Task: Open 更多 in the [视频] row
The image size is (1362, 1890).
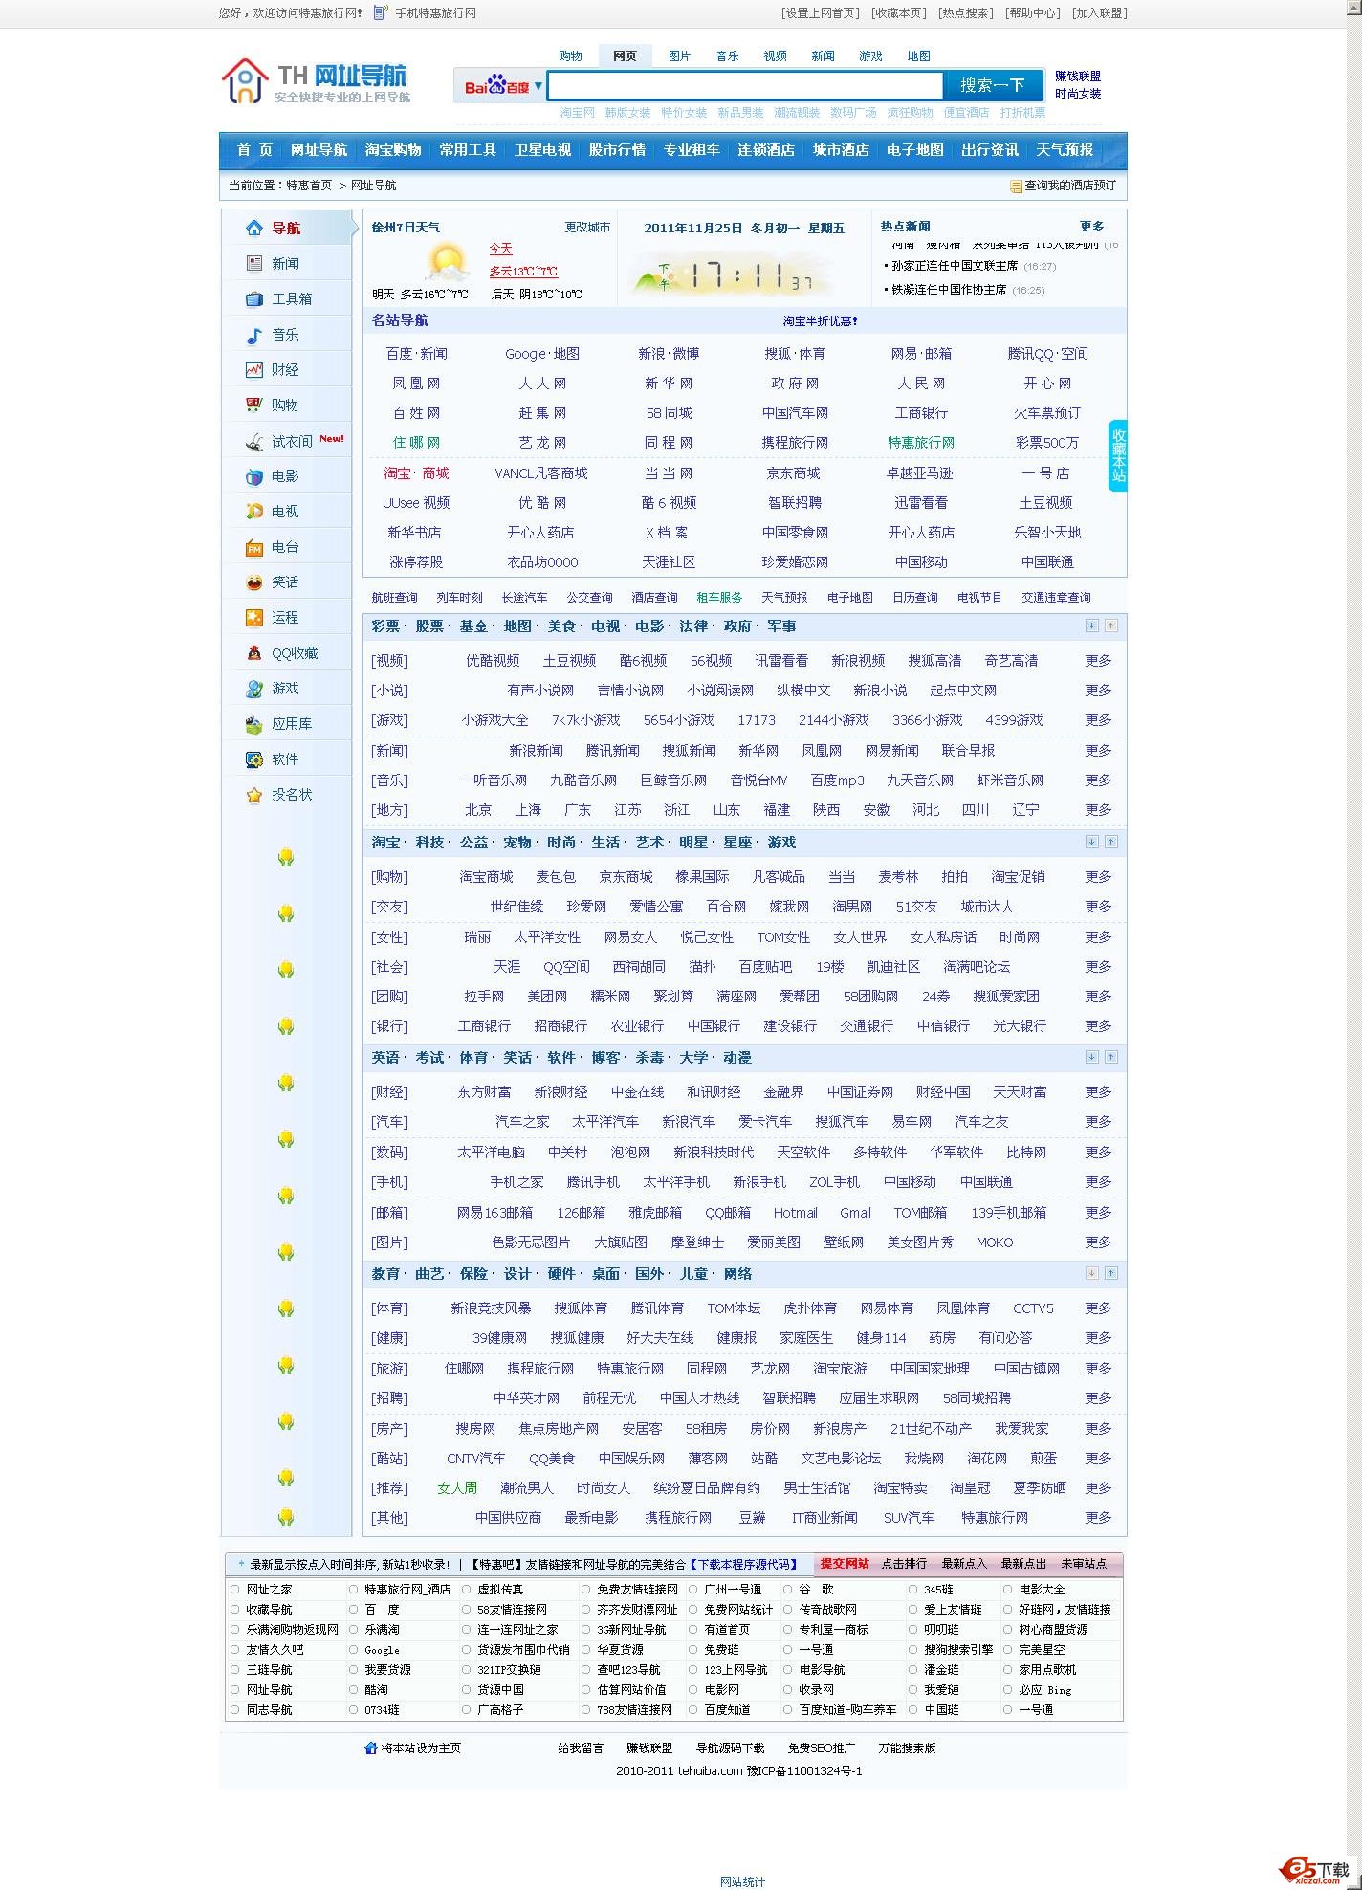Action: pos(1098,660)
